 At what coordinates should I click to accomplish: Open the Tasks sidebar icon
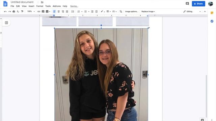tap(212, 21)
